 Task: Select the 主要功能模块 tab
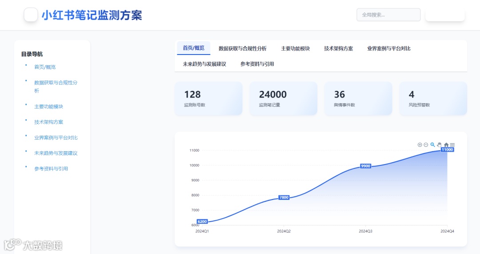(x=296, y=49)
